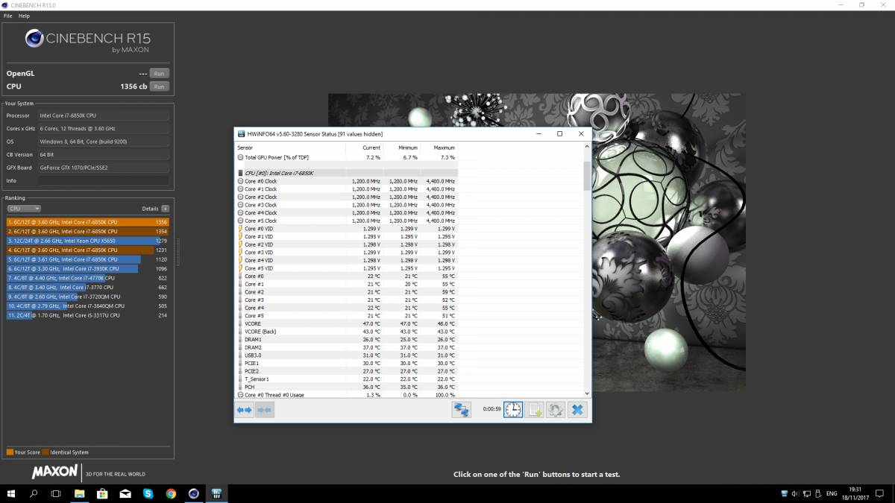Open the taskbar clock showing 19:31
The width and height of the screenshot is (895, 503).
coord(854,493)
